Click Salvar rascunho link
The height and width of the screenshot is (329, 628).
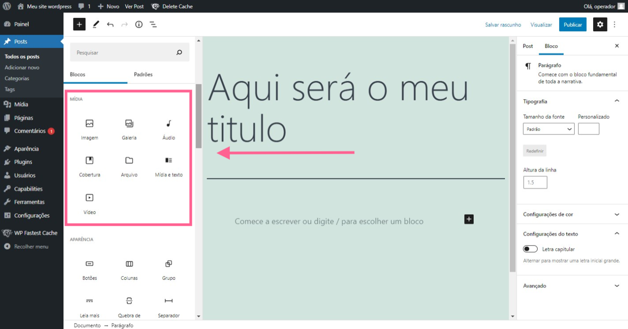click(503, 25)
